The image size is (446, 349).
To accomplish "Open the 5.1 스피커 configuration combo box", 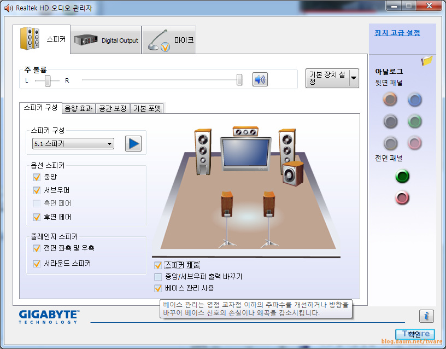I will [73, 144].
